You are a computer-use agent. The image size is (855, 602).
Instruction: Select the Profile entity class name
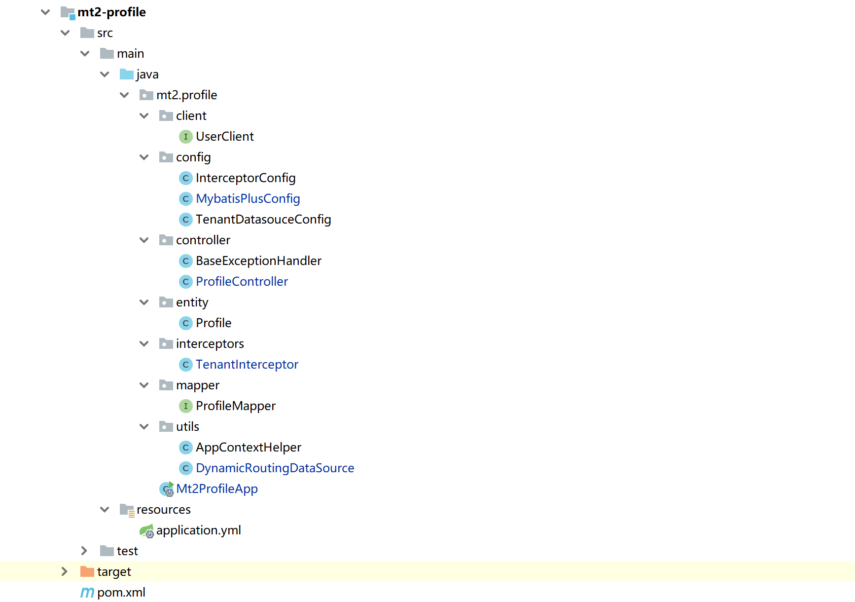214,323
